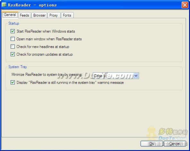Disable Check for program updates at startup

13,54
